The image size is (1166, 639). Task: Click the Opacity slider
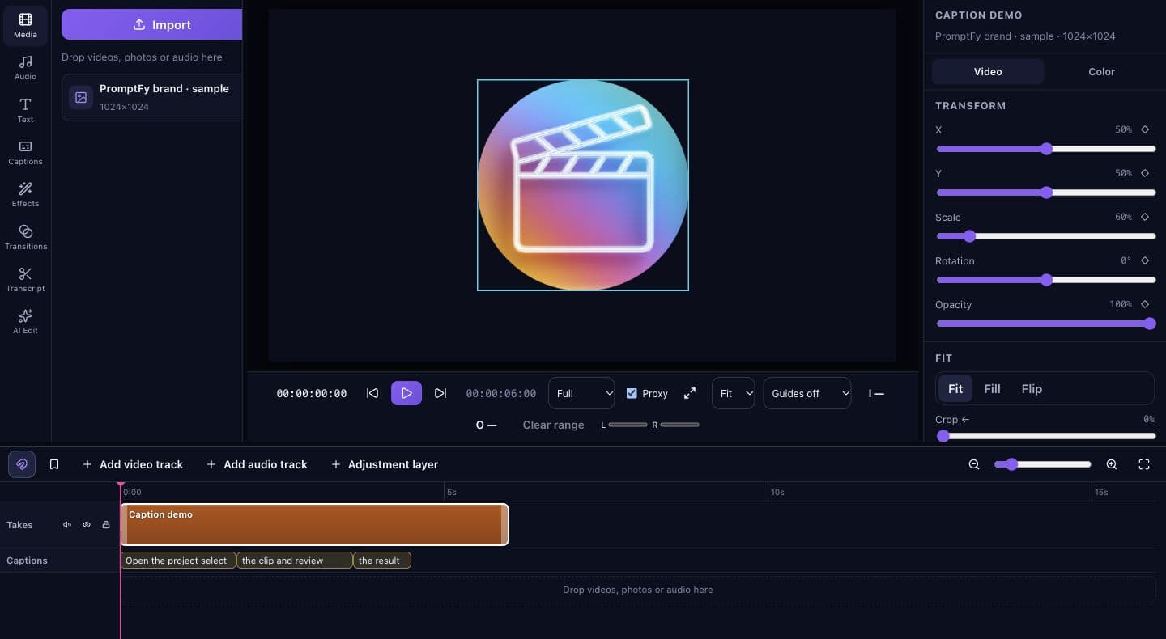(1045, 324)
